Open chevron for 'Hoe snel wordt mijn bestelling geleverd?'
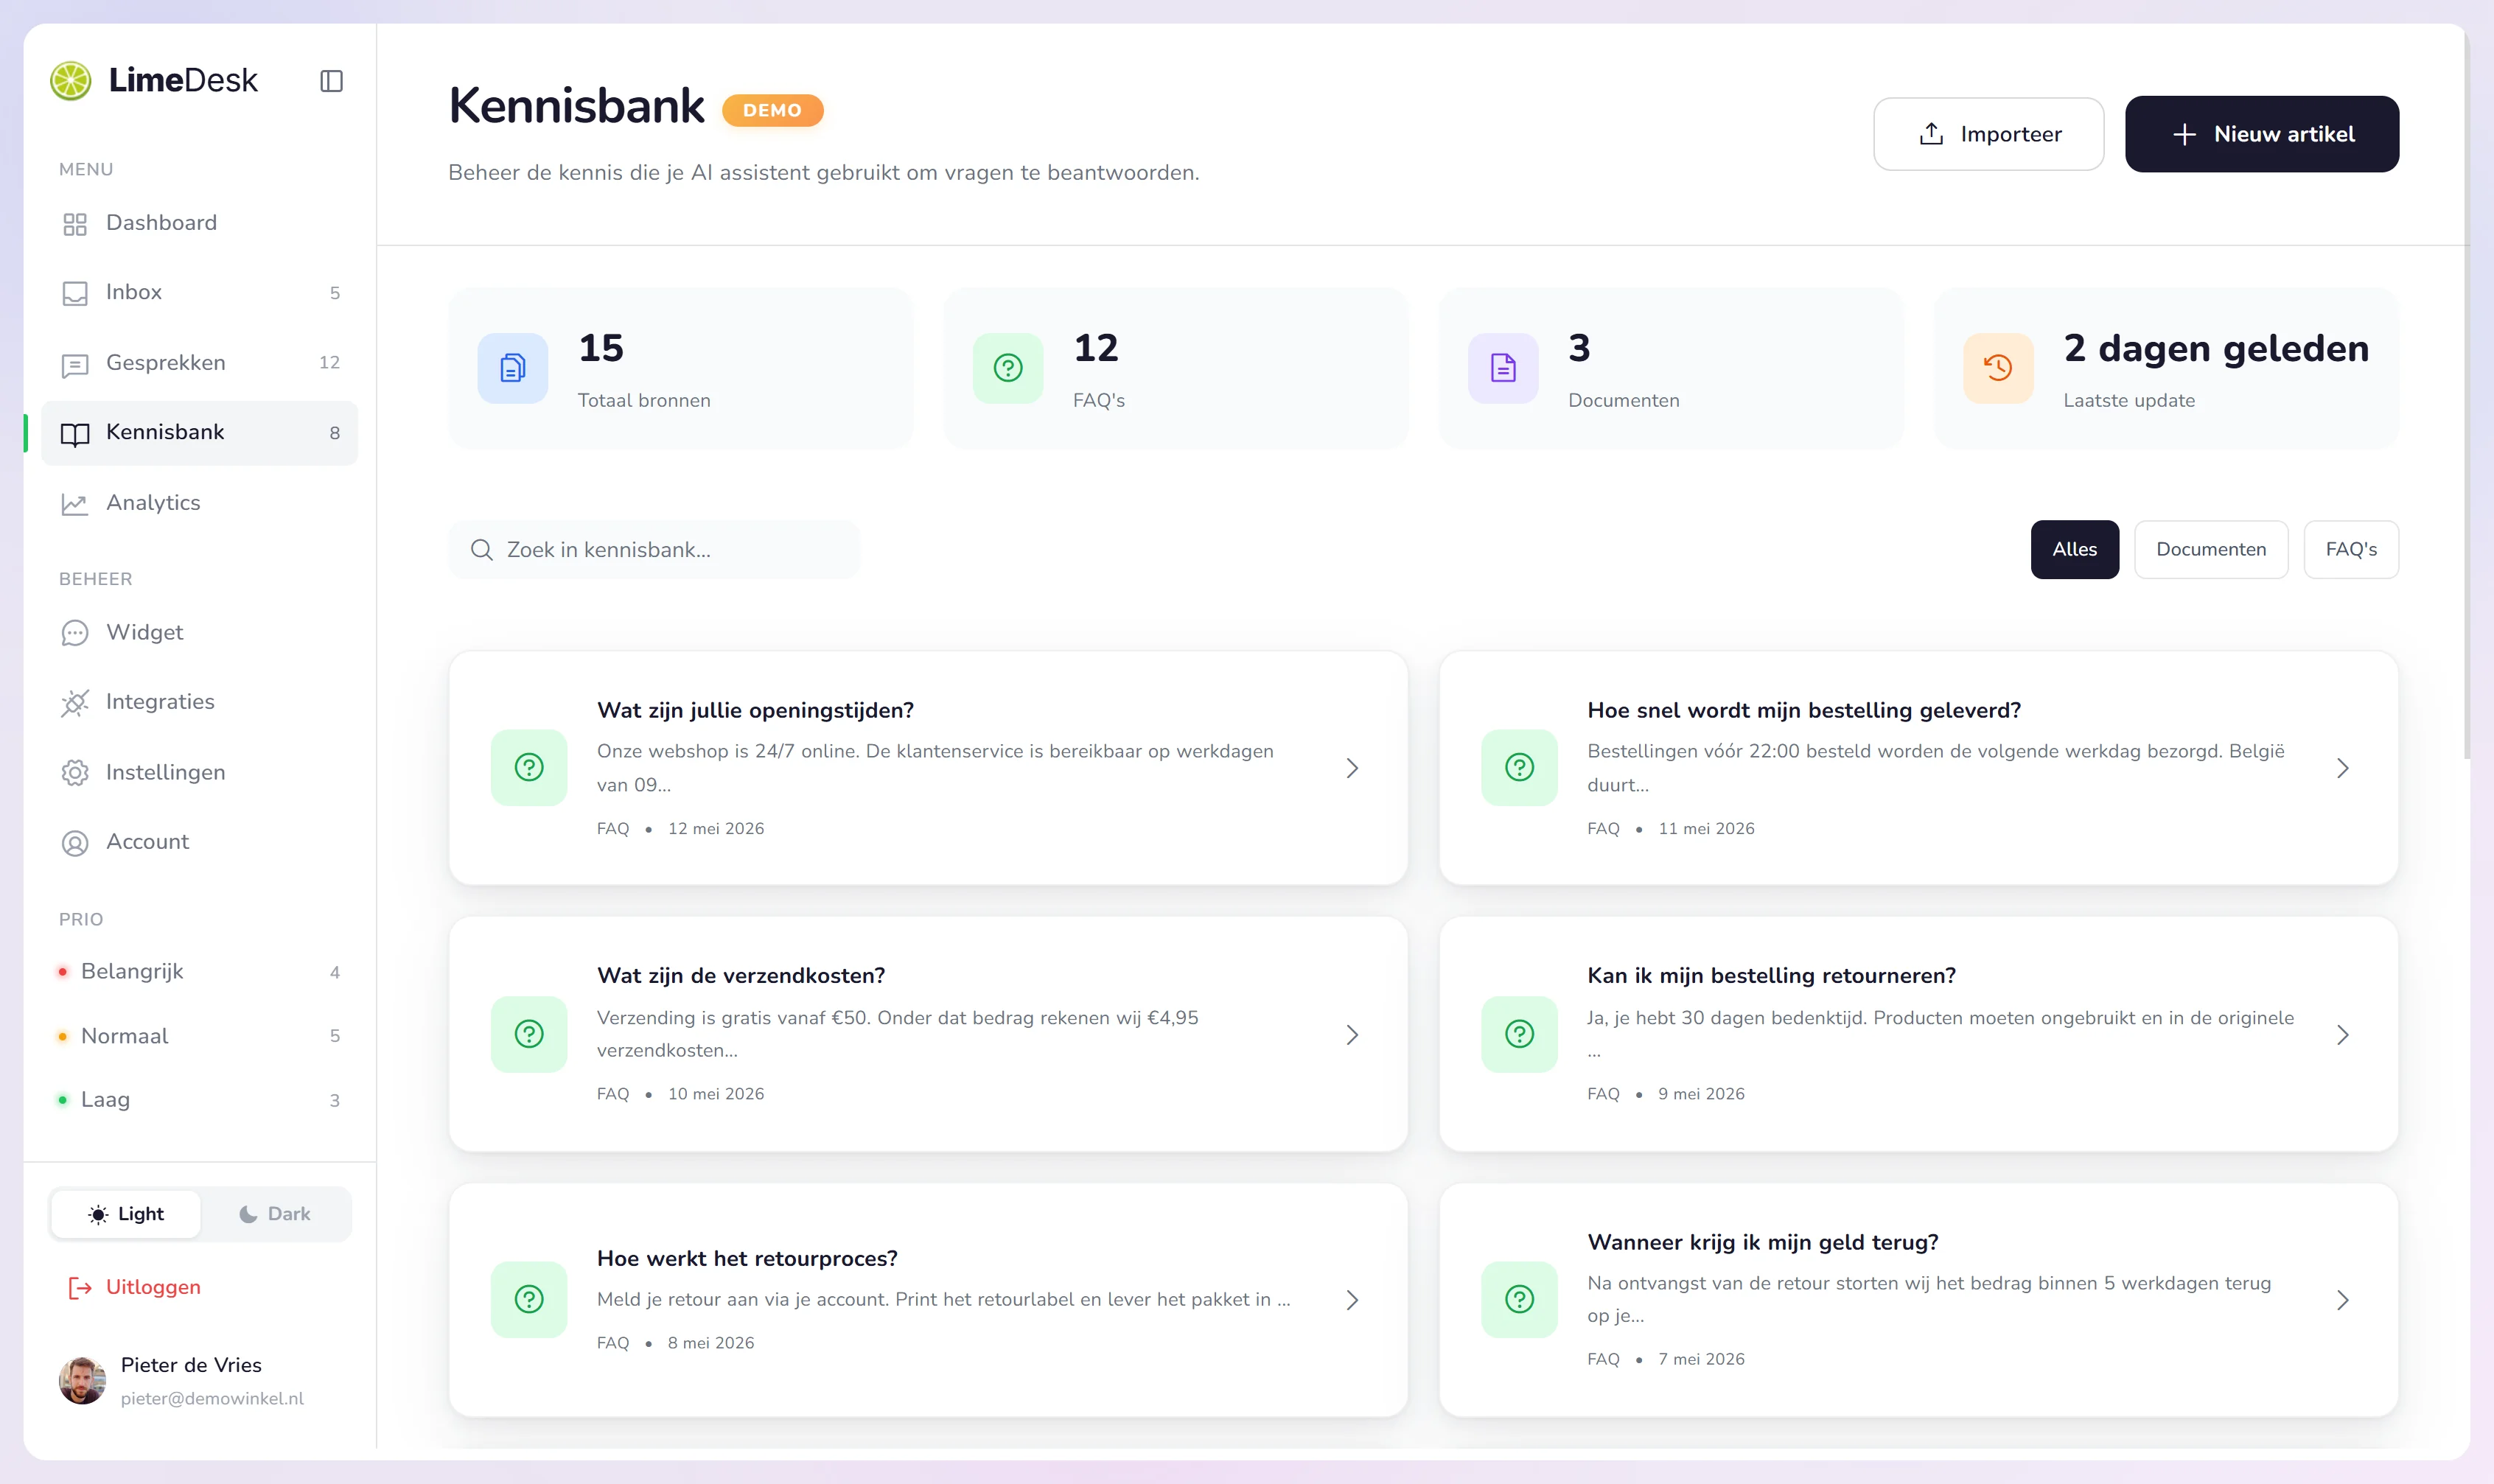 (x=2342, y=768)
